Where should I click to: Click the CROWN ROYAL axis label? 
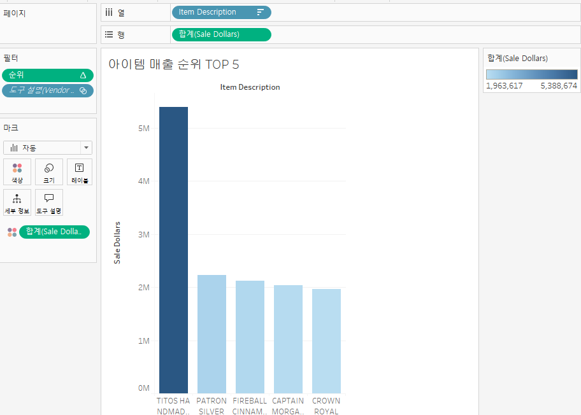(326, 405)
